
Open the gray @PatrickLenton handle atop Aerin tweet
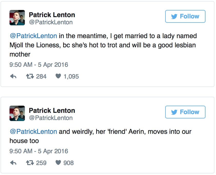(x=51, y=118)
